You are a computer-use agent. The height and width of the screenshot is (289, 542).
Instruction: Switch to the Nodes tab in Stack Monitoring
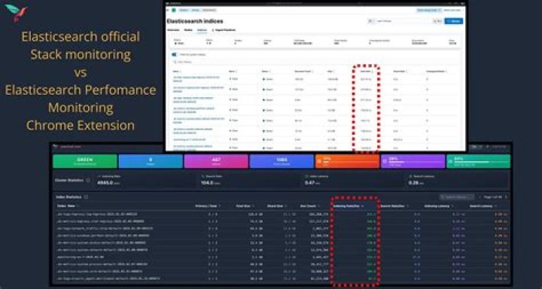click(188, 30)
